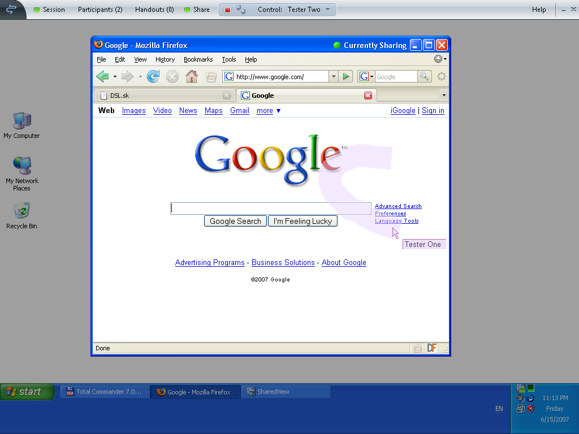
Task: Open the SharedView Help menu
Action: pos(539,10)
